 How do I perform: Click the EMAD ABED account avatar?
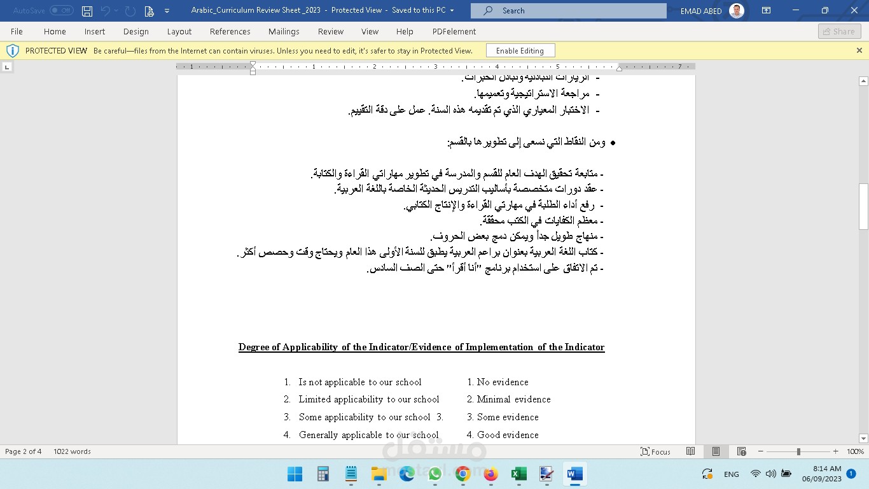(737, 11)
